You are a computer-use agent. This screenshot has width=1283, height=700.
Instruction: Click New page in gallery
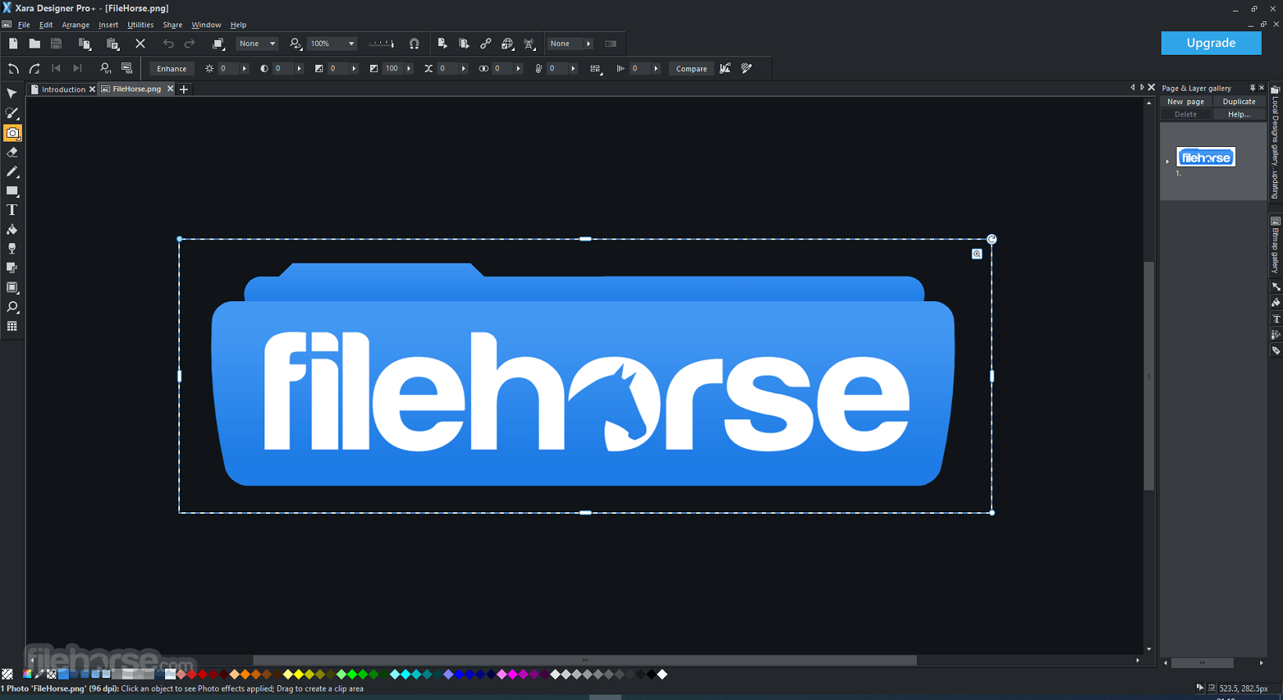click(1185, 102)
